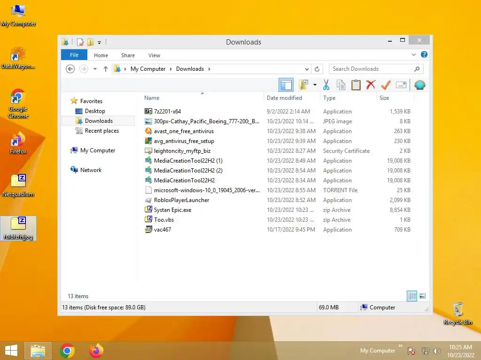
Task: Select the vac467 application file
Action: click(x=278, y=229)
